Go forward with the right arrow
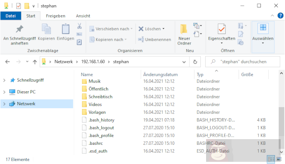Viewport: 285px width, 164px height. [18, 62]
